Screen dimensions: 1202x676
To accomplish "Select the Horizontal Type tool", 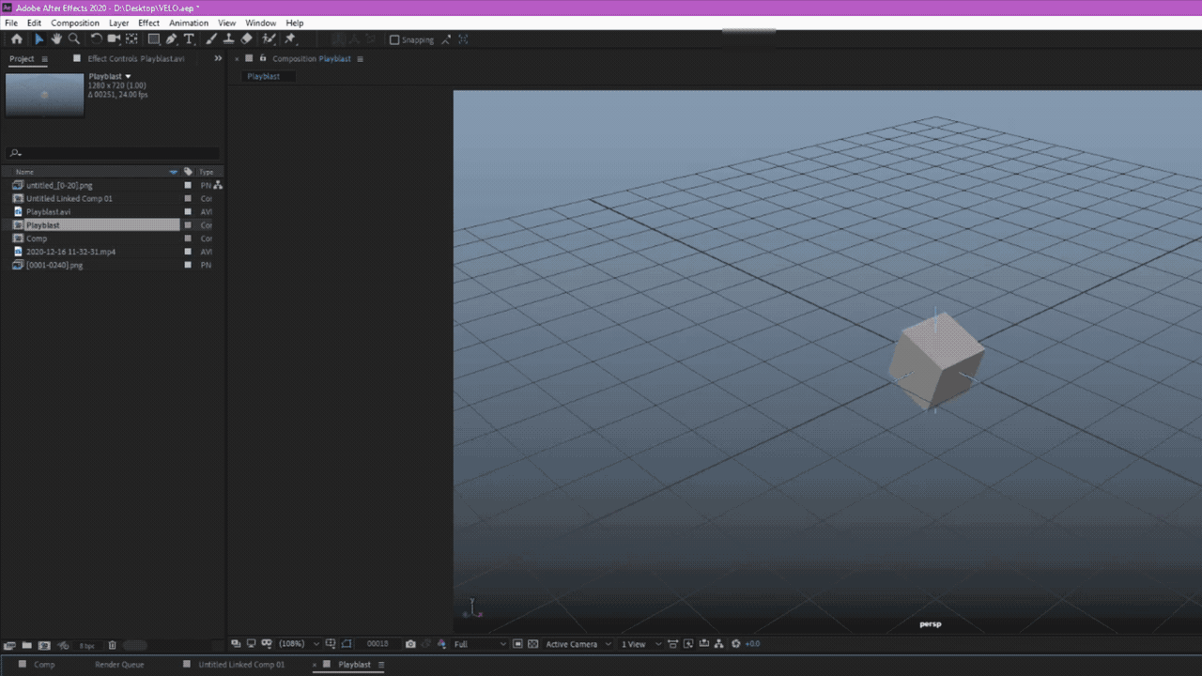I will pos(189,38).
